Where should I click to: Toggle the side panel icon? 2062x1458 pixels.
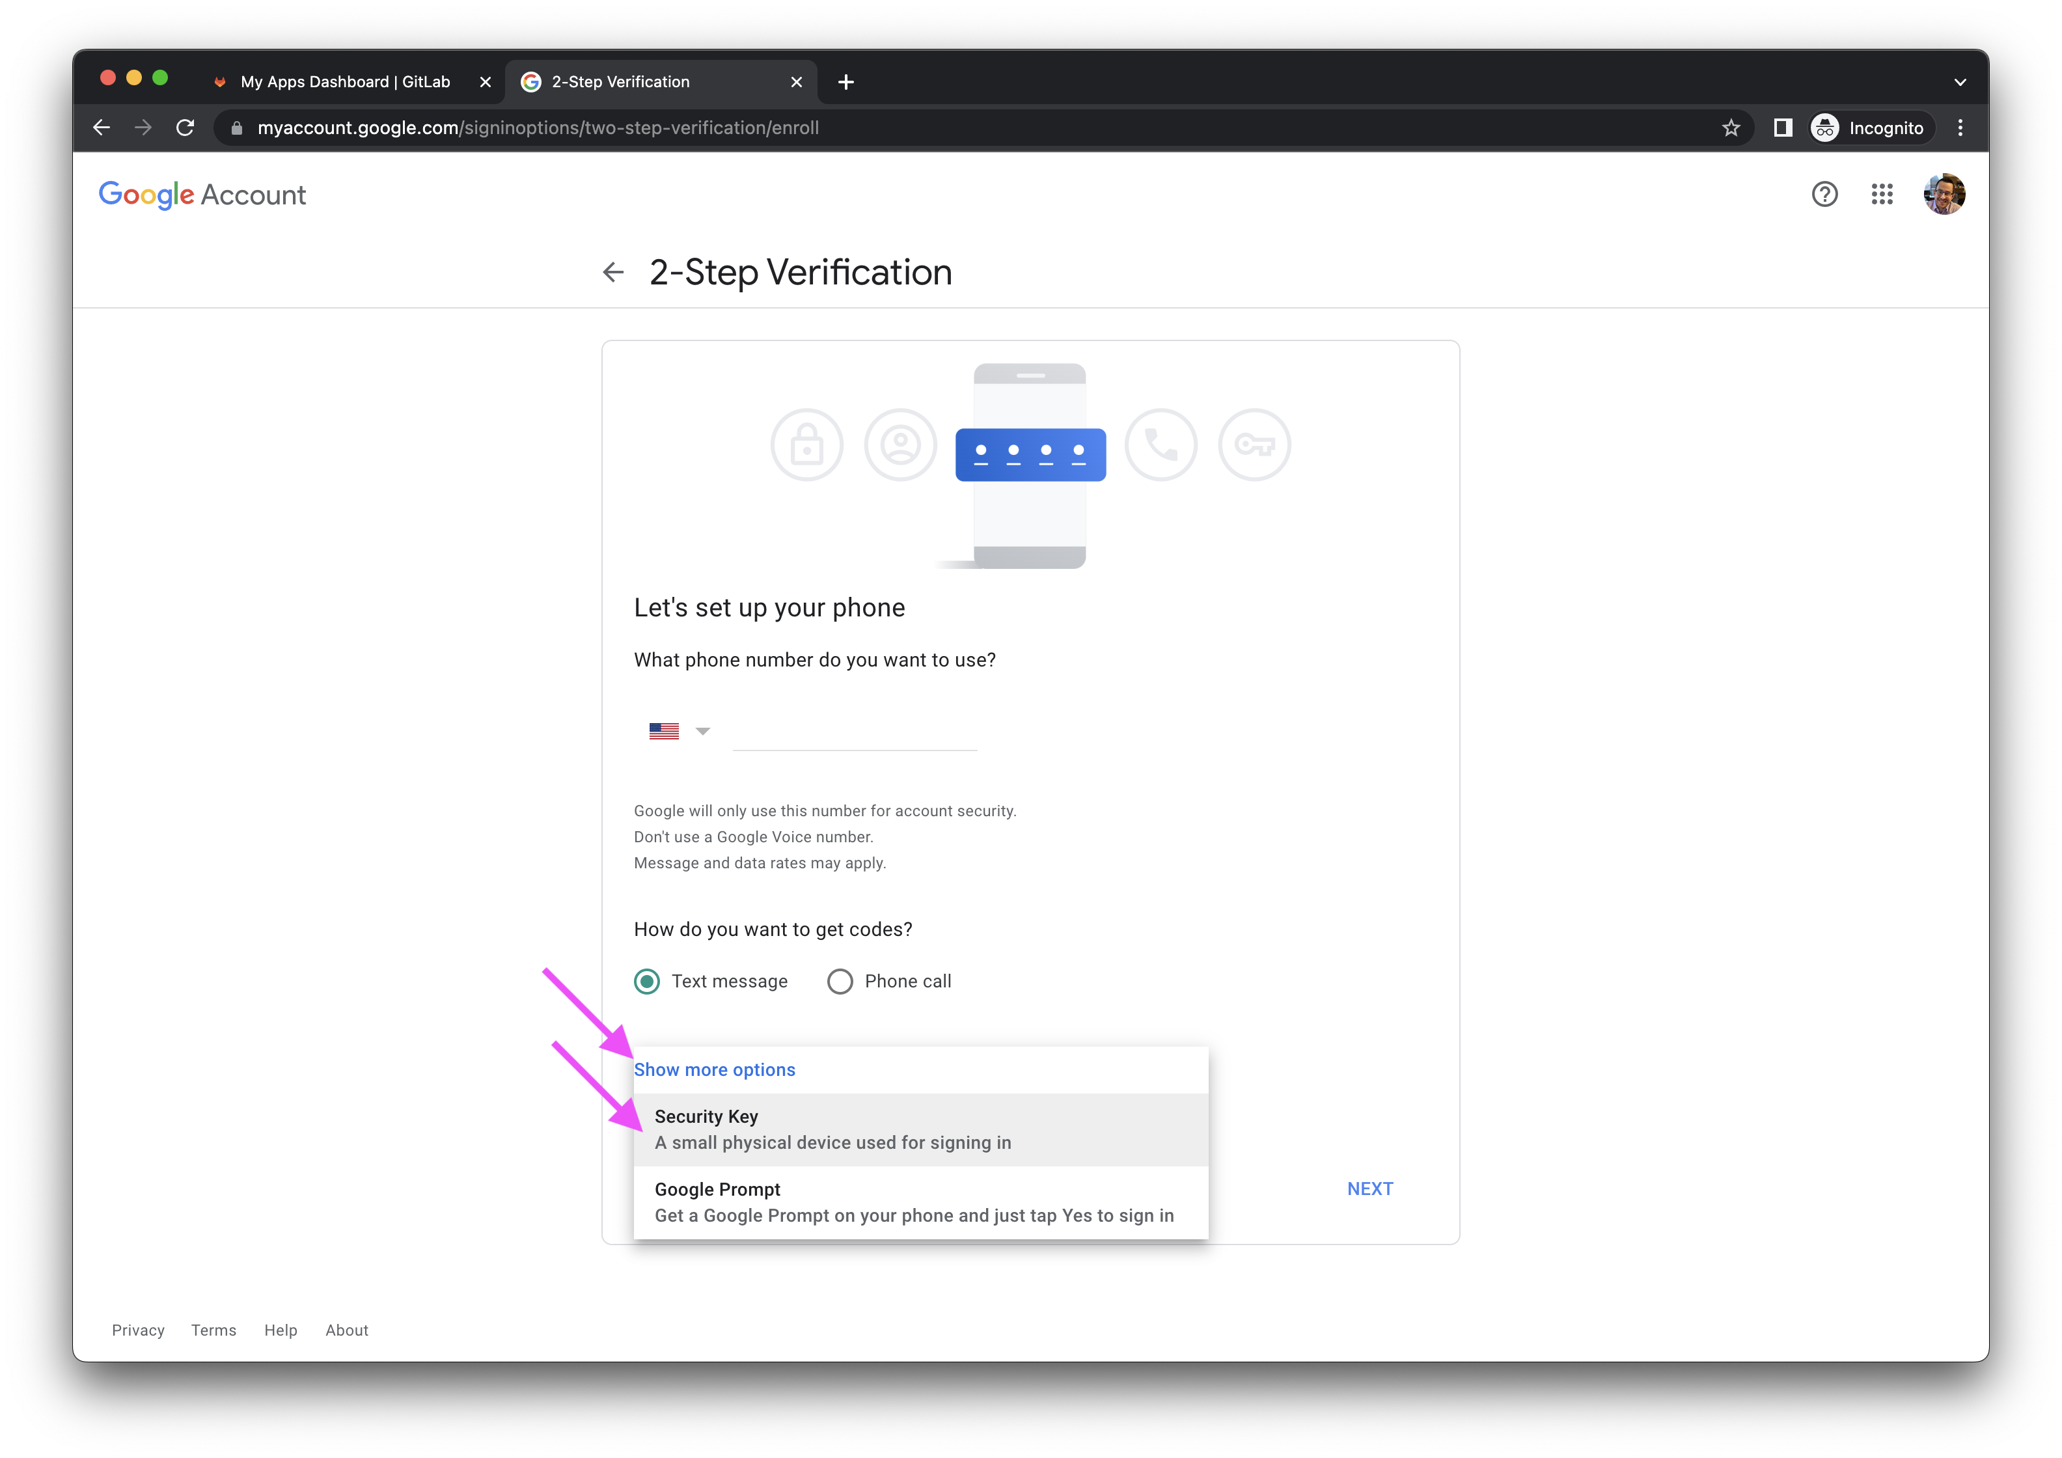pos(1783,128)
